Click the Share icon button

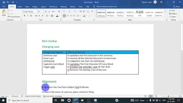(176, 7)
